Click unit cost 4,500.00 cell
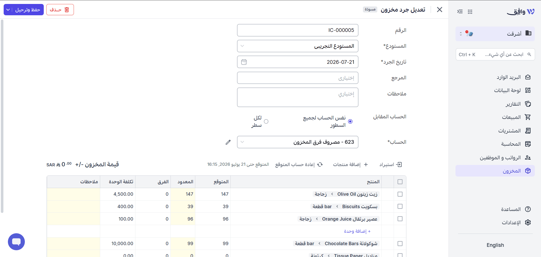 [118, 194]
